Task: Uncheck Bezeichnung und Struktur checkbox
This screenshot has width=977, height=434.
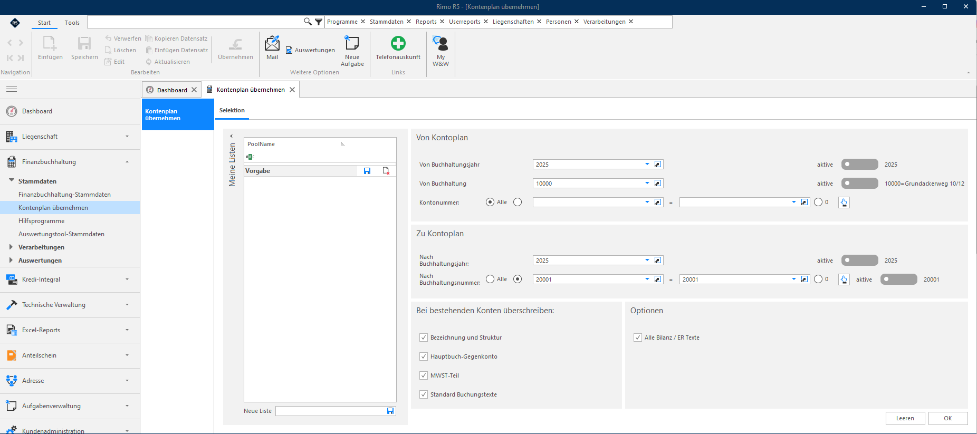Action: coord(424,337)
